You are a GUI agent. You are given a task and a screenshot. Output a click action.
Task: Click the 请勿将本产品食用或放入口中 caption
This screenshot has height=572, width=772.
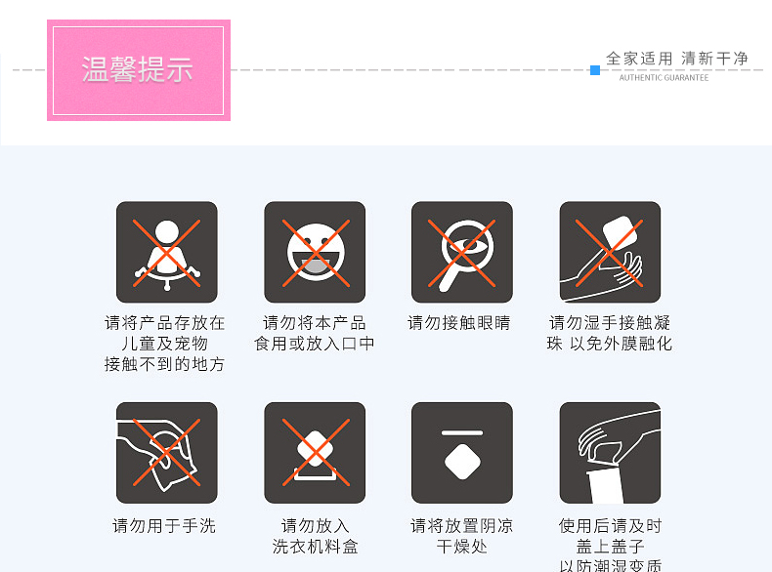pos(314,334)
